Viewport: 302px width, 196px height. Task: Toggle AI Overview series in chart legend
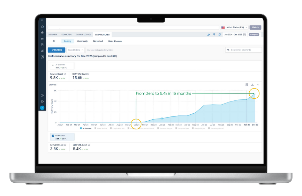pyautogui.click(x=86, y=128)
